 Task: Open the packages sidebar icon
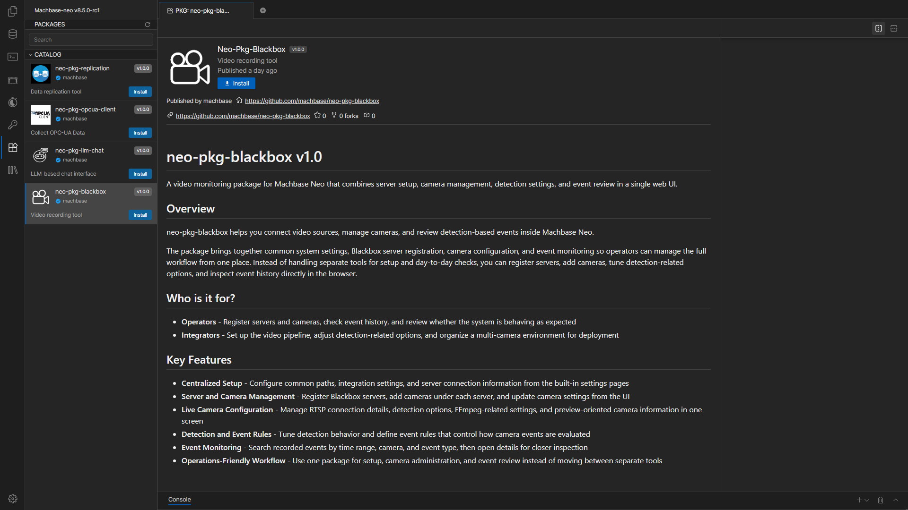point(13,147)
